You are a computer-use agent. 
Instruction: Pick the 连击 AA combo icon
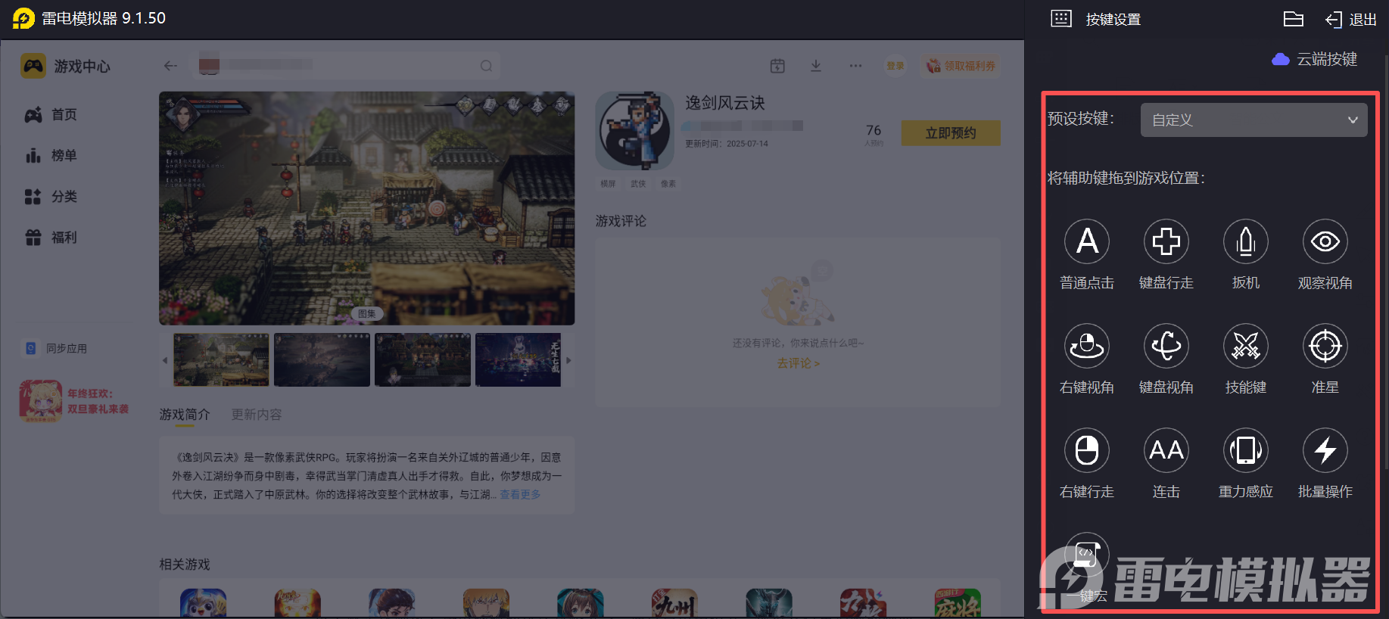[1166, 450]
